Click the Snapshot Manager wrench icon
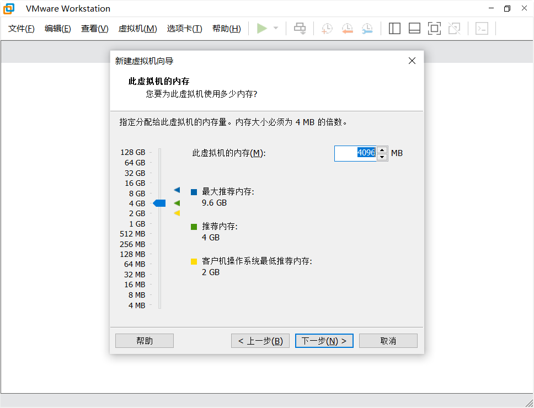Viewport: 534px width, 408px height. coord(367,29)
